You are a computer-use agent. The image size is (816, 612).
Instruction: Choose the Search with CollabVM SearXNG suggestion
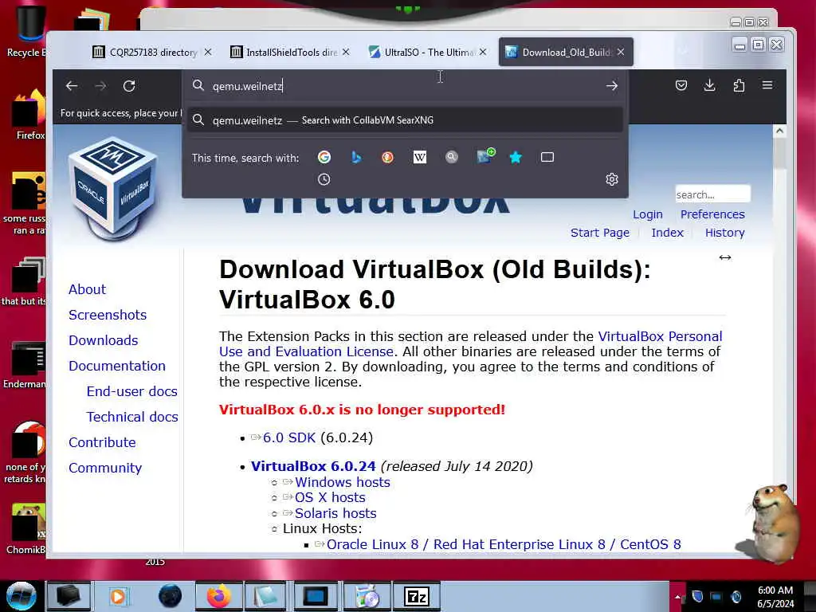(405, 120)
